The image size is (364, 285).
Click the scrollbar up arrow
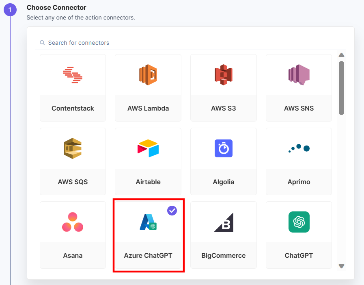[x=341, y=55]
